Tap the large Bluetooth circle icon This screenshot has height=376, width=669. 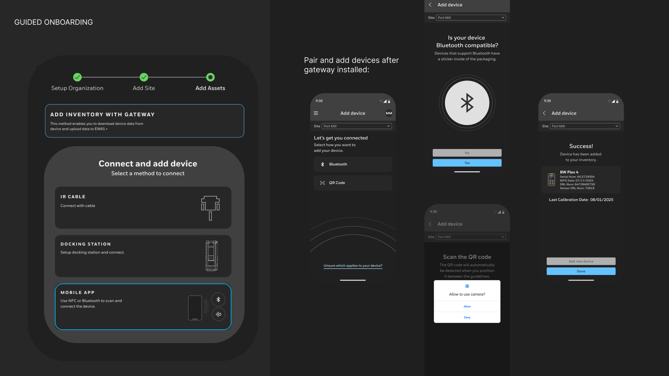tap(467, 103)
